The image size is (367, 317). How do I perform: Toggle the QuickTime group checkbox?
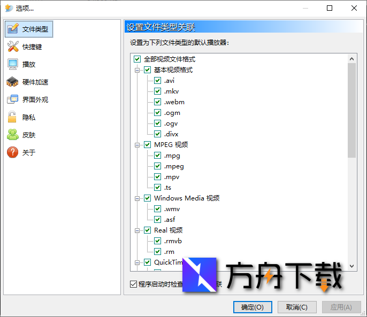[x=147, y=262]
